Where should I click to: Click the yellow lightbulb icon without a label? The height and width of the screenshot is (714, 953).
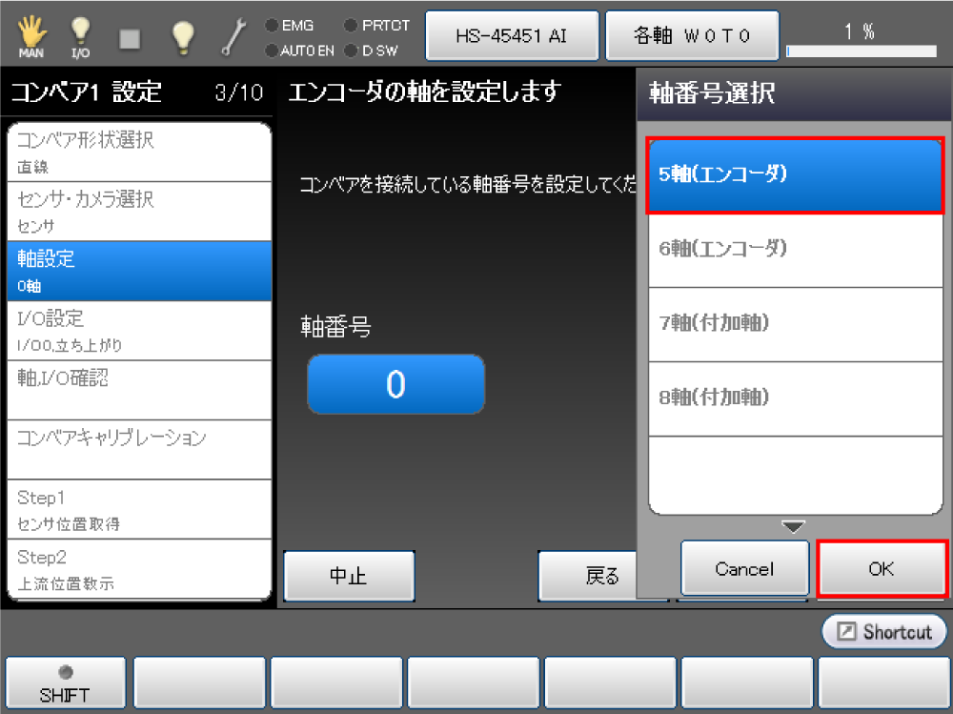181,35
